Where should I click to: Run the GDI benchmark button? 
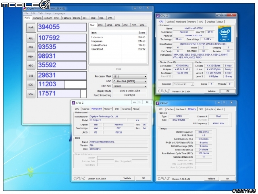pos(31,75)
